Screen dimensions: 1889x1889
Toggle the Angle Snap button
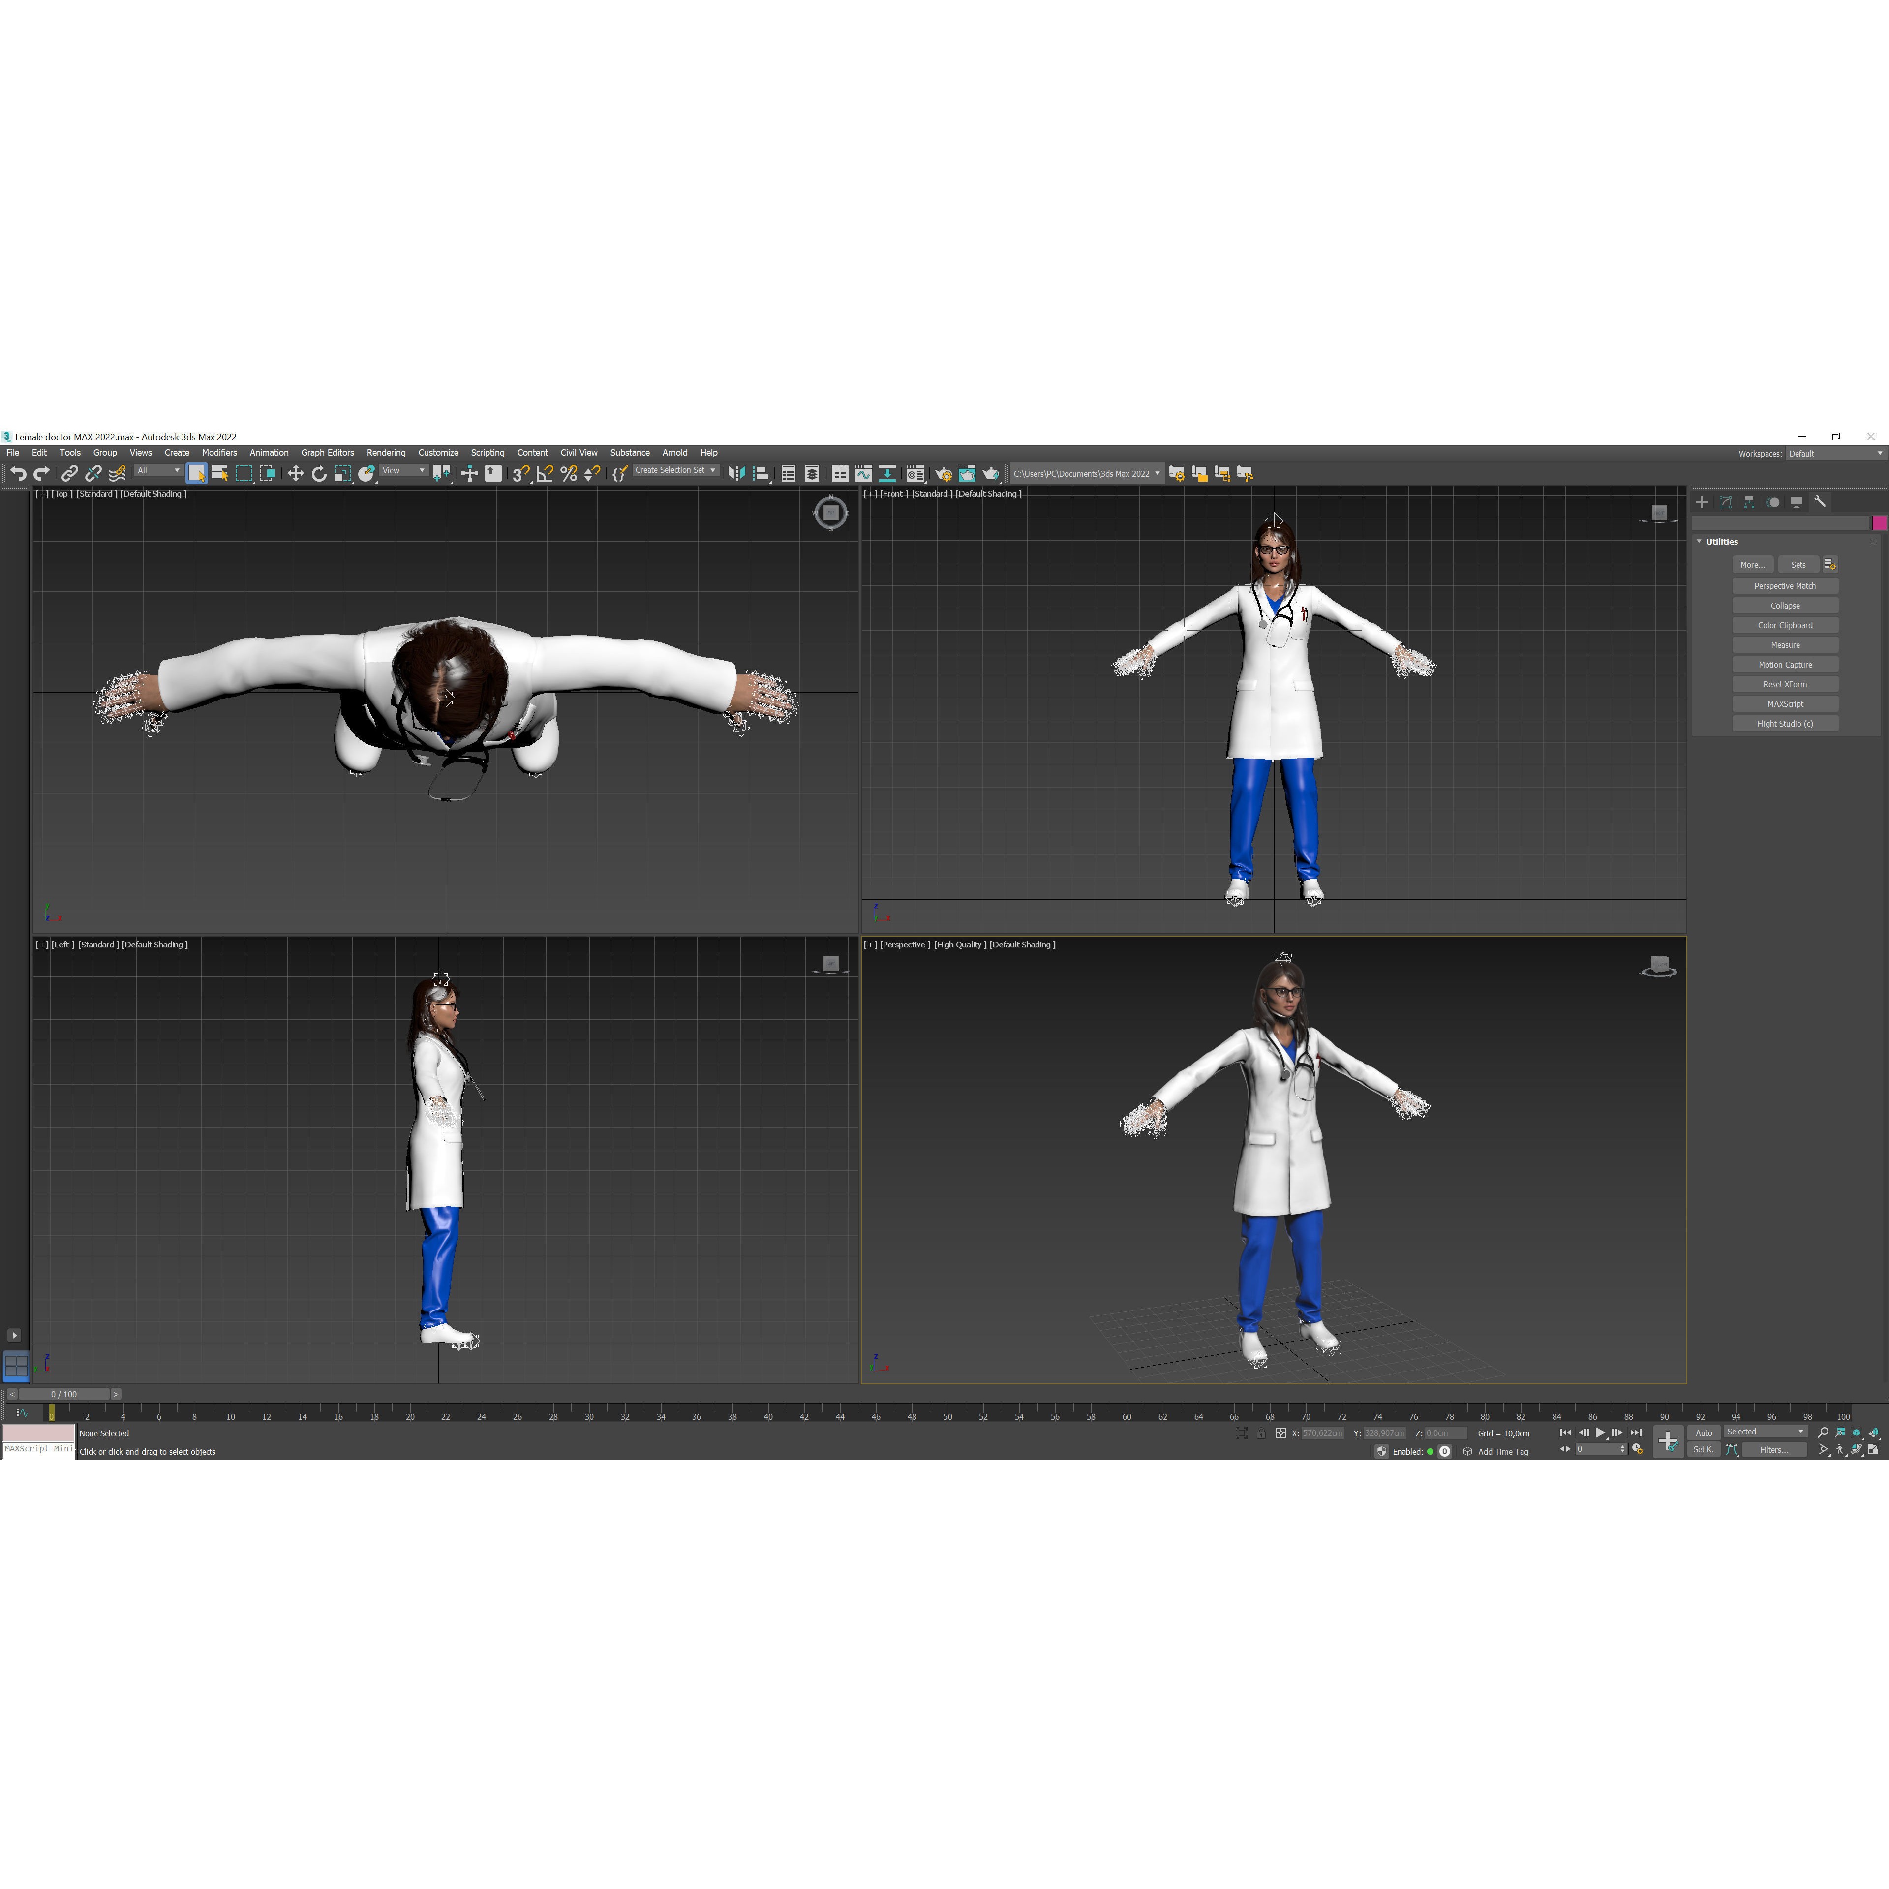point(545,474)
